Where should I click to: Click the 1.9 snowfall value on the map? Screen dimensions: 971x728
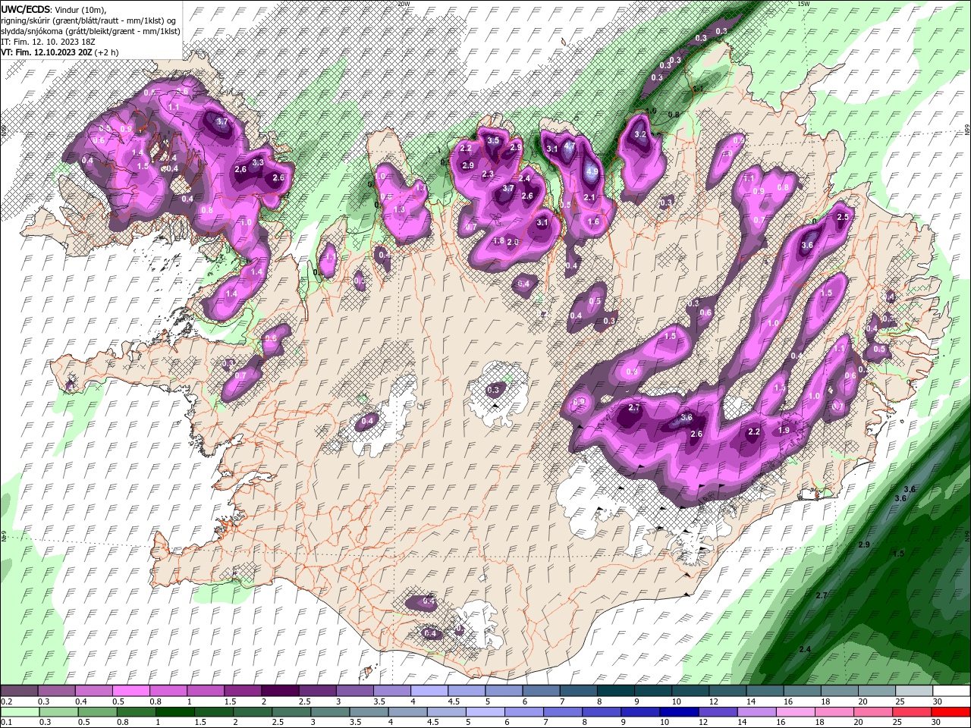pos(784,430)
